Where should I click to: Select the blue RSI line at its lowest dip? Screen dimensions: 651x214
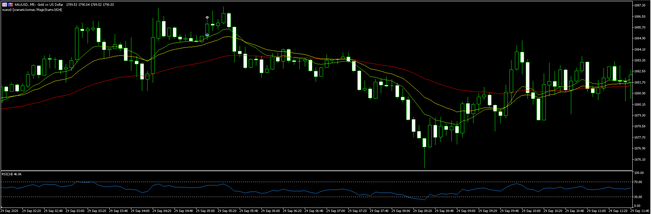tap(424, 200)
